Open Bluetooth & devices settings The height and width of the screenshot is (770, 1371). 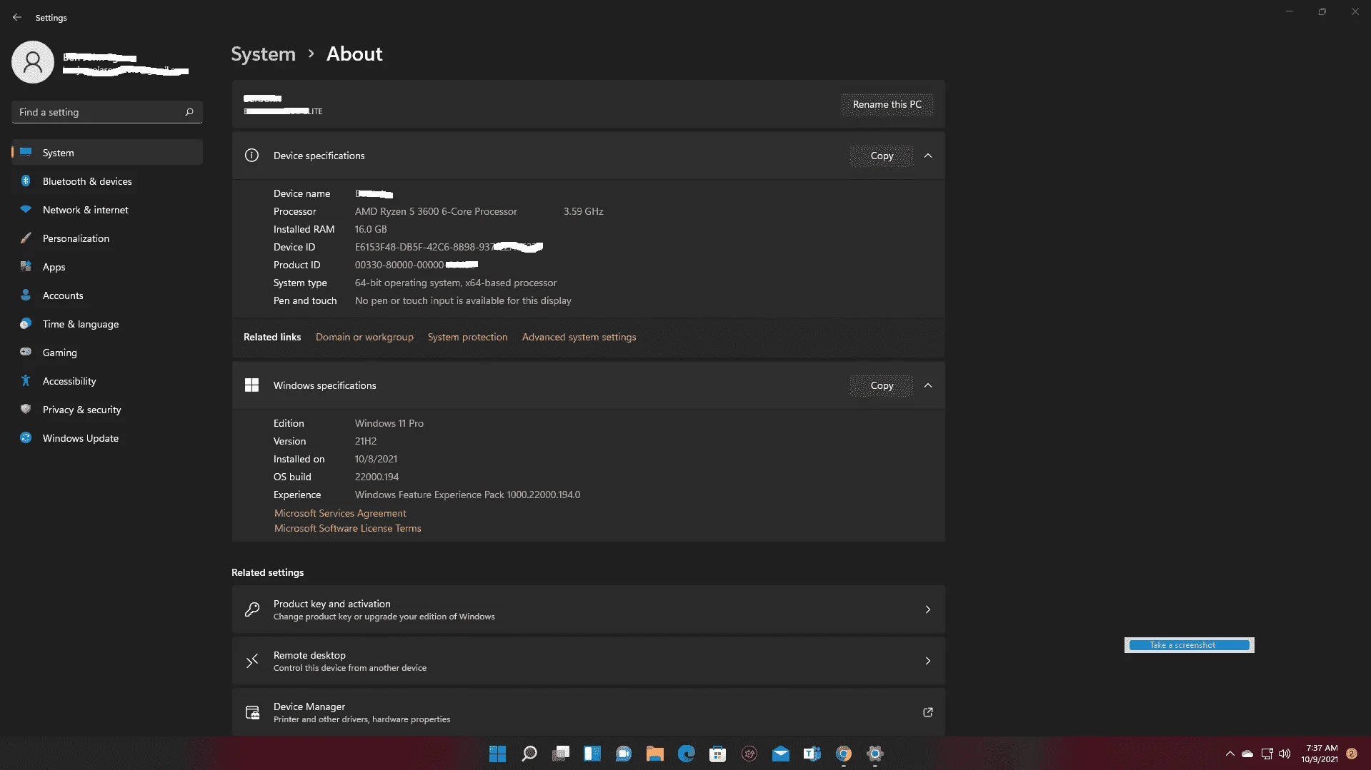pos(107,181)
